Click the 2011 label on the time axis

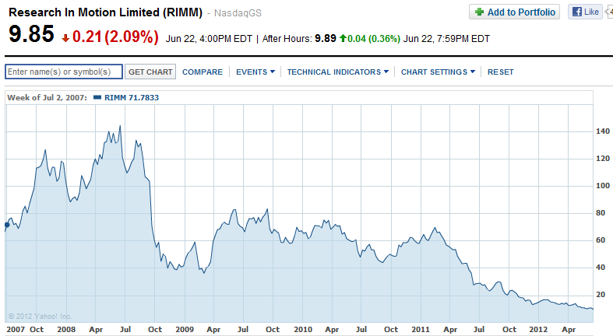coord(421,329)
